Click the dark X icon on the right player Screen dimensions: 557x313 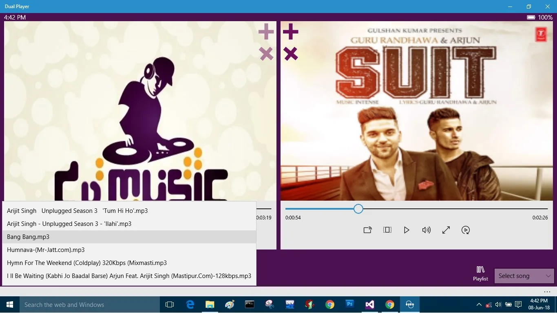(291, 54)
